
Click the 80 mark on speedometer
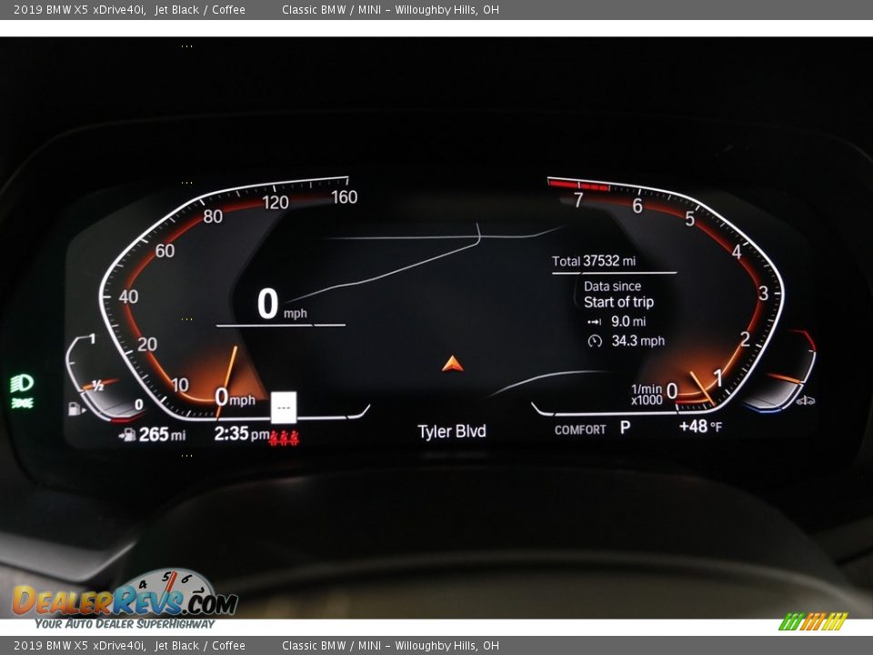click(213, 217)
